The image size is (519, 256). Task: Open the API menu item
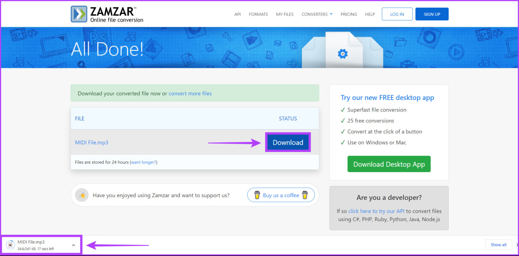click(x=238, y=14)
